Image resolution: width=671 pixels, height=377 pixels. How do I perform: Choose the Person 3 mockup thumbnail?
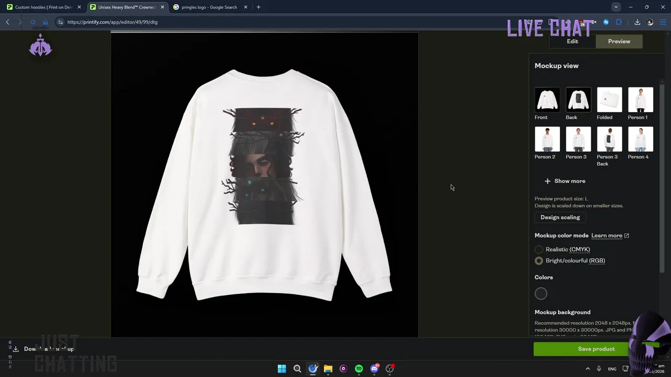click(x=578, y=139)
